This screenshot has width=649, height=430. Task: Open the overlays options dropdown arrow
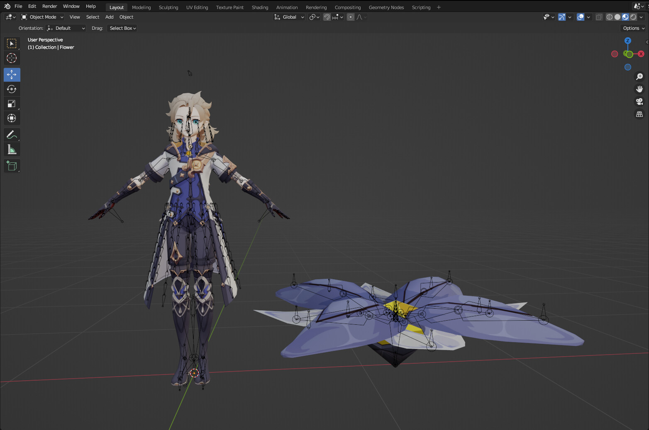(x=588, y=17)
